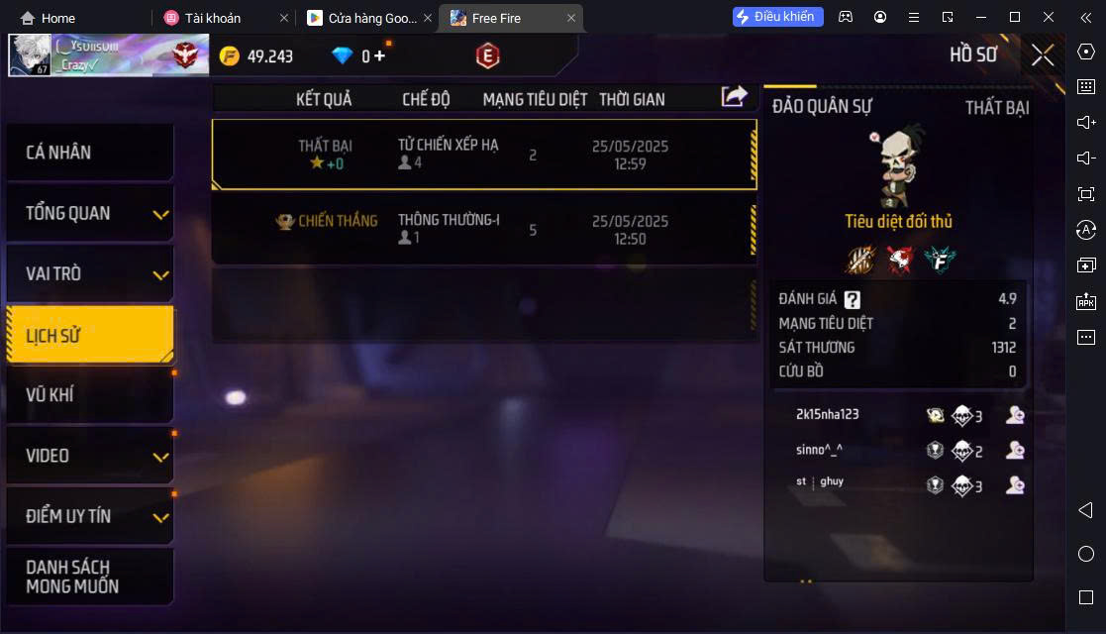Click the Điều khiển button

pos(777,16)
